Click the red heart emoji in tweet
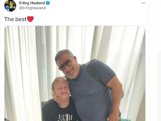The height and width of the screenshot is (121, 161). coord(30,19)
